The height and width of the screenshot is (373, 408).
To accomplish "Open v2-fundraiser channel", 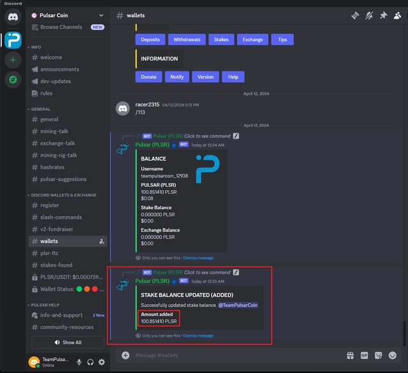I will [x=68, y=229].
